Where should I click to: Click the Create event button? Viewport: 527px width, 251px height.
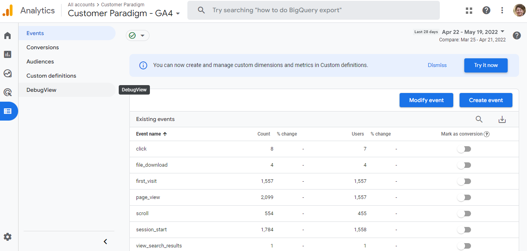tap(486, 100)
